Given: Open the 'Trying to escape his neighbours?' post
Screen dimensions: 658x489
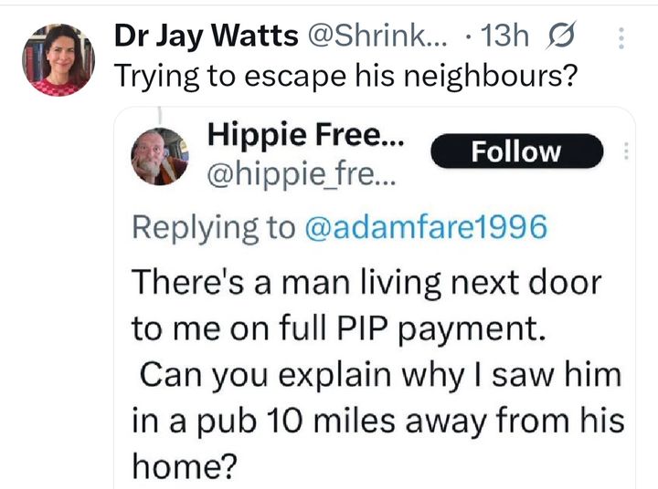Looking at the screenshot, I should click(x=345, y=77).
